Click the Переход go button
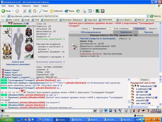This screenshot has height=122, width=162. (156, 16)
